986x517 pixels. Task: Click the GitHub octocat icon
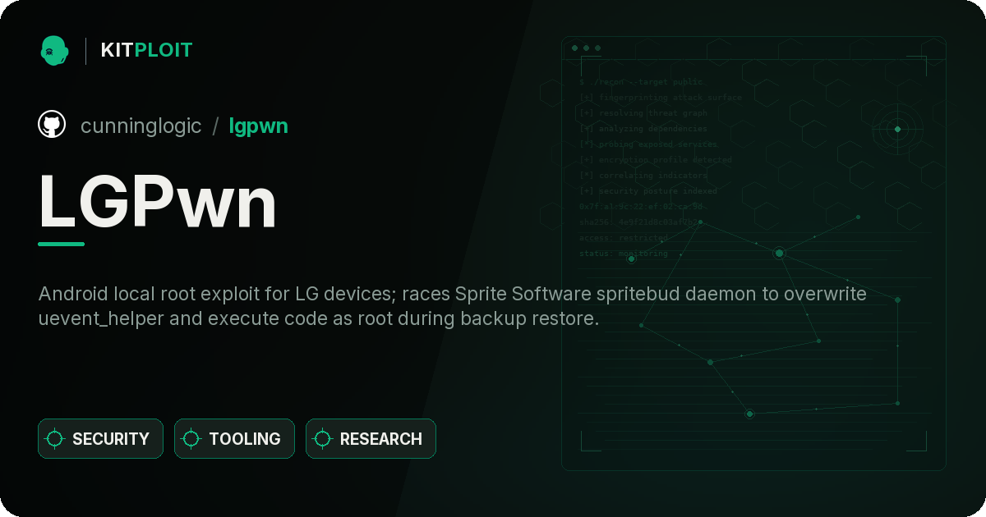pos(52,125)
